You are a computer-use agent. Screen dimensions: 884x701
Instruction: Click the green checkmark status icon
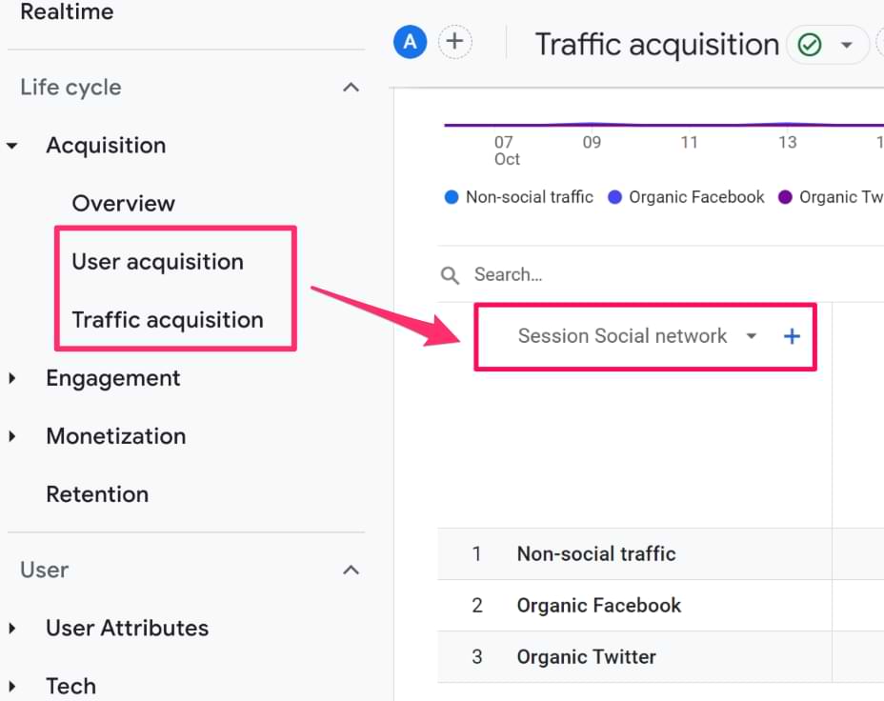[810, 45]
